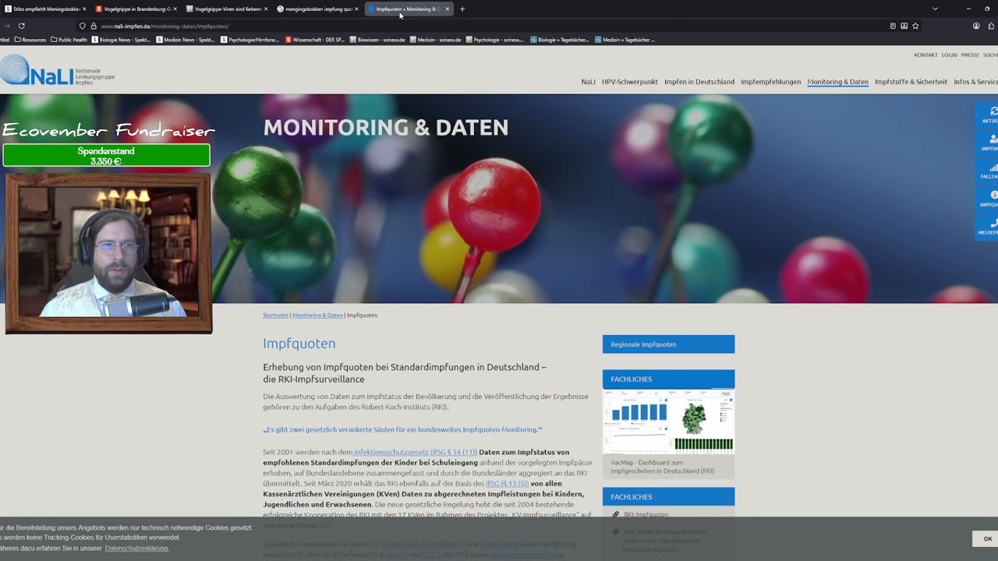Click the 'Impfquoten' page heading

299,344
